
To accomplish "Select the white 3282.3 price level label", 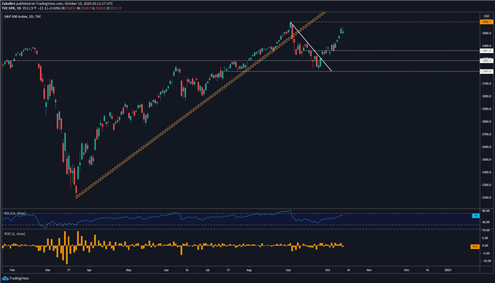I will tap(486, 60).
